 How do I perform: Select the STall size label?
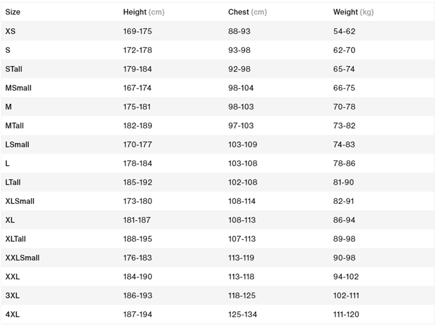[14, 69]
